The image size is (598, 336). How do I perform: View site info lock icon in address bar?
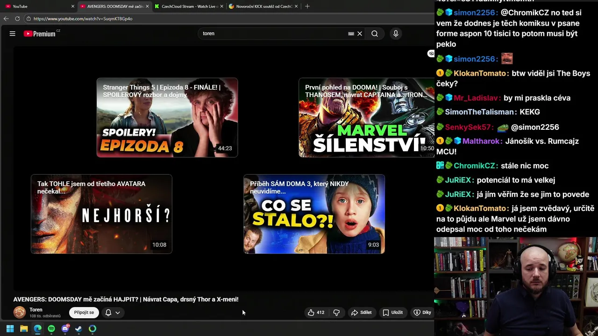click(28, 19)
